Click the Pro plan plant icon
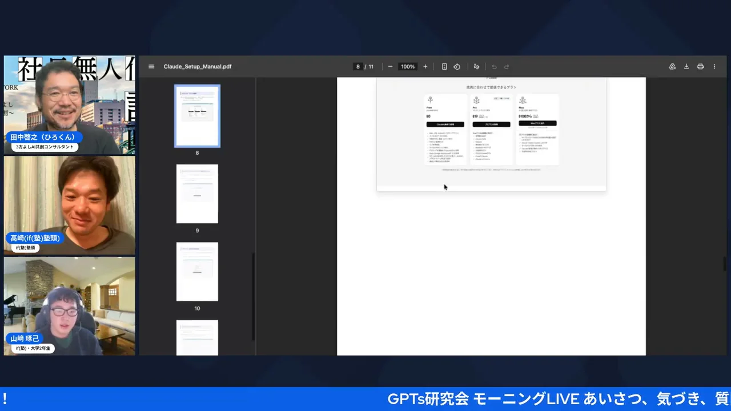 point(476,100)
